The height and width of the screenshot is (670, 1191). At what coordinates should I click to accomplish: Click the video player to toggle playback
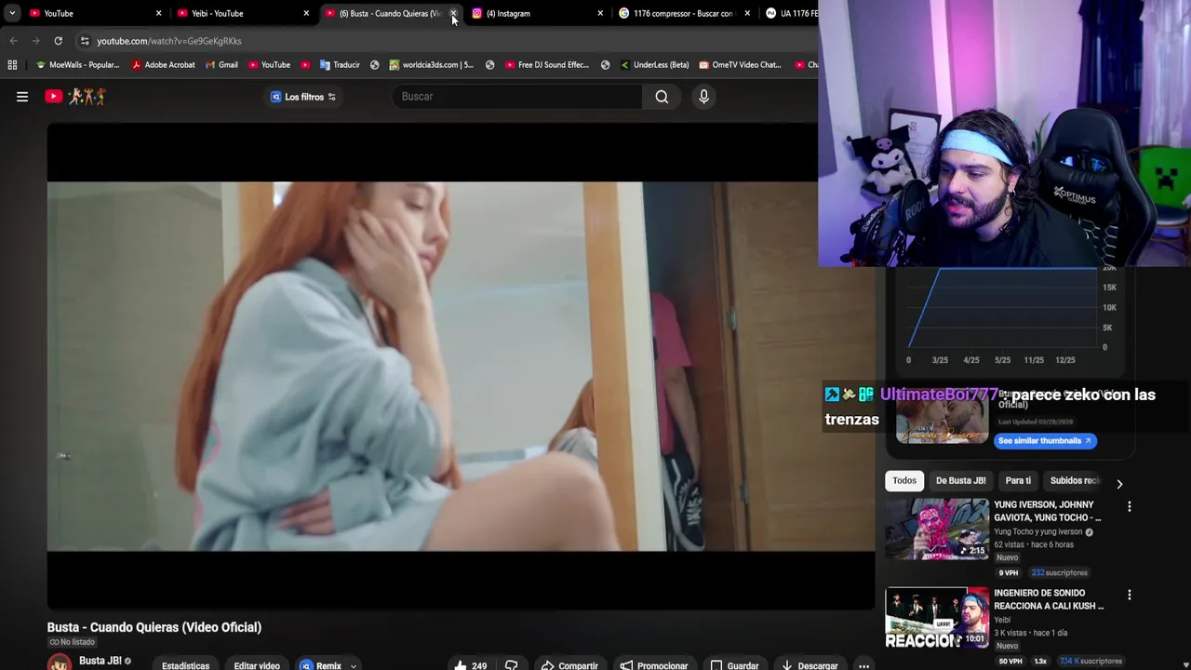click(x=461, y=366)
